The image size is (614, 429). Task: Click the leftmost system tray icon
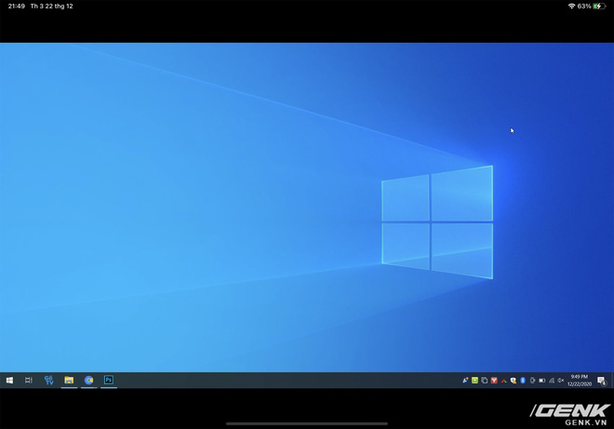point(465,381)
